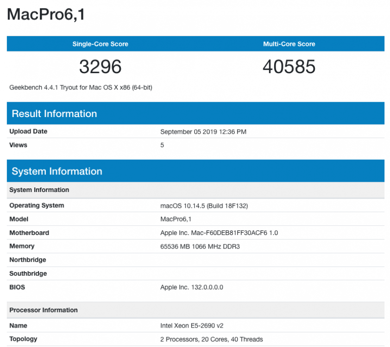The image size is (390, 347).
Task: Select the multi-core score 40585
Action: 289,67
